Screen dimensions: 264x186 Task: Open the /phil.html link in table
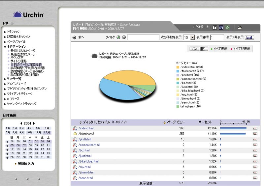[85, 139]
